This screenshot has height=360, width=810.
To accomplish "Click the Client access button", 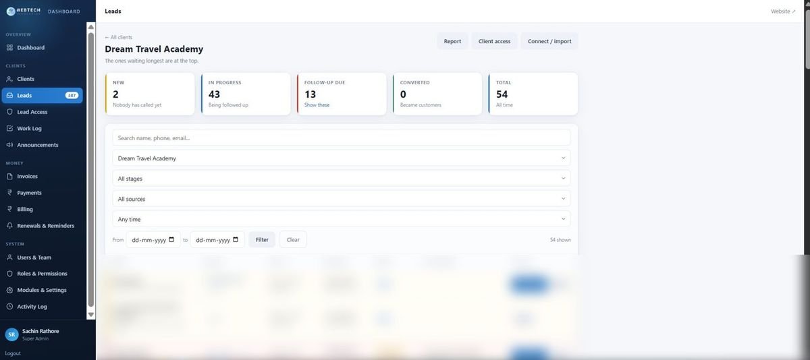I will (494, 41).
